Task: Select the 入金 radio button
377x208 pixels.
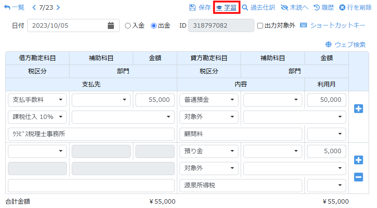Action: click(128, 25)
